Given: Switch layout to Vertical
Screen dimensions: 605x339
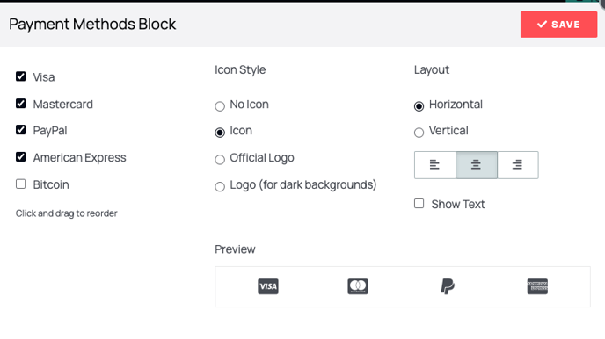Looking at the screenshot, I should pyautogui.click(x=419, y=133).
